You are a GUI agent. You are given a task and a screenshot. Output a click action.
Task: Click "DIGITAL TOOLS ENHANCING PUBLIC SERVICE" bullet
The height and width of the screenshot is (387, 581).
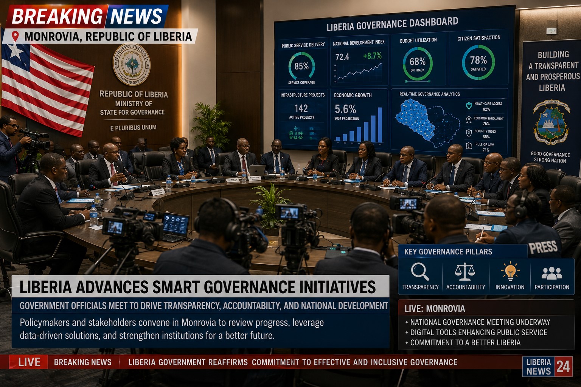478,332
